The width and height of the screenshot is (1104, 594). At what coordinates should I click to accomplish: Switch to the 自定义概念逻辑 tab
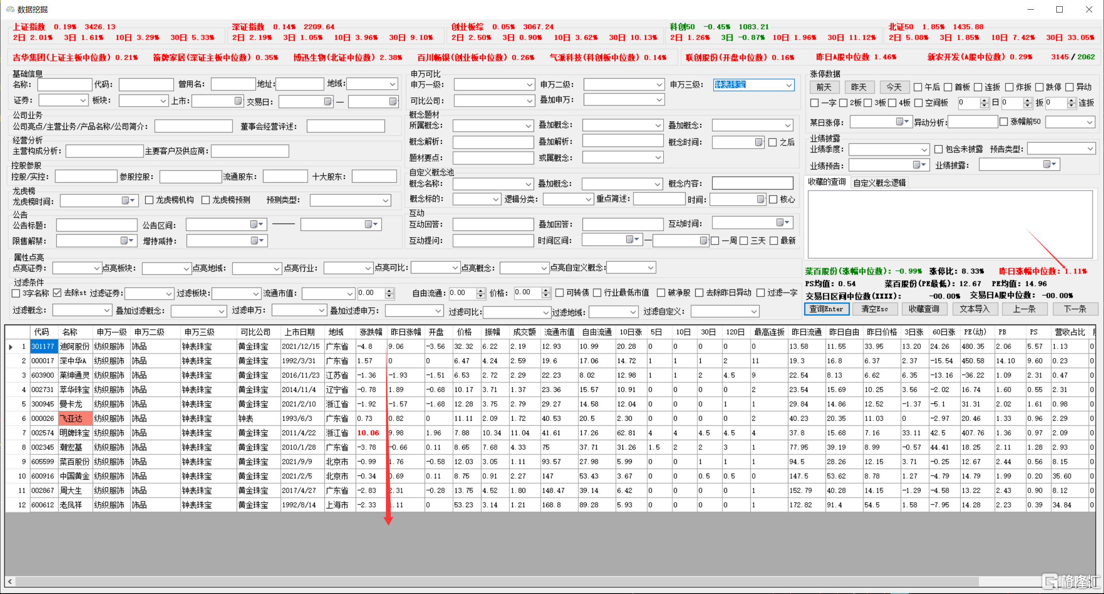(x=879, y=183)
